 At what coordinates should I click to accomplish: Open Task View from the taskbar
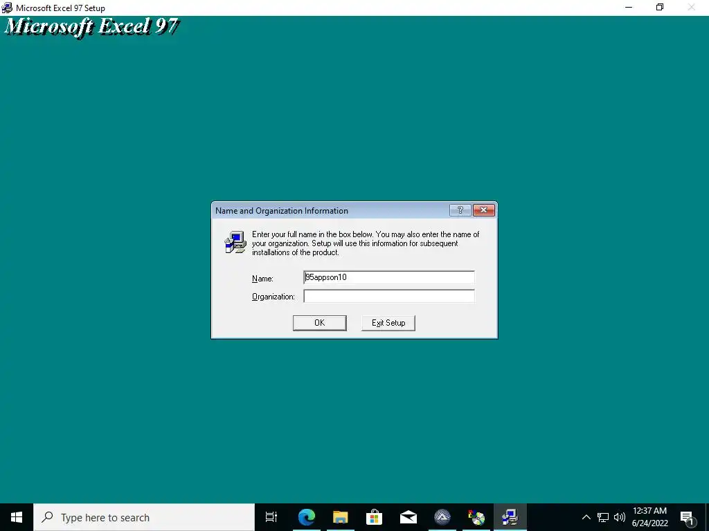pos(271,517)
